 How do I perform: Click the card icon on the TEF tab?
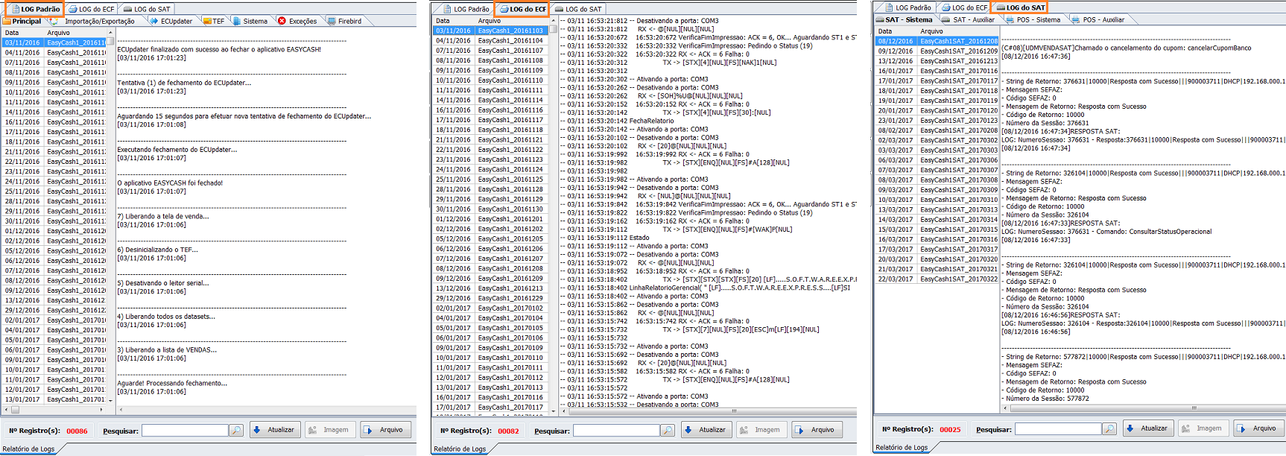[x=206, y=21]
